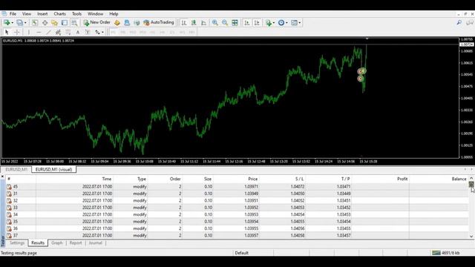This screenshot has height=267, width=475.
Task: Click the results scrollbar down arrow
Action: [471, 237]
